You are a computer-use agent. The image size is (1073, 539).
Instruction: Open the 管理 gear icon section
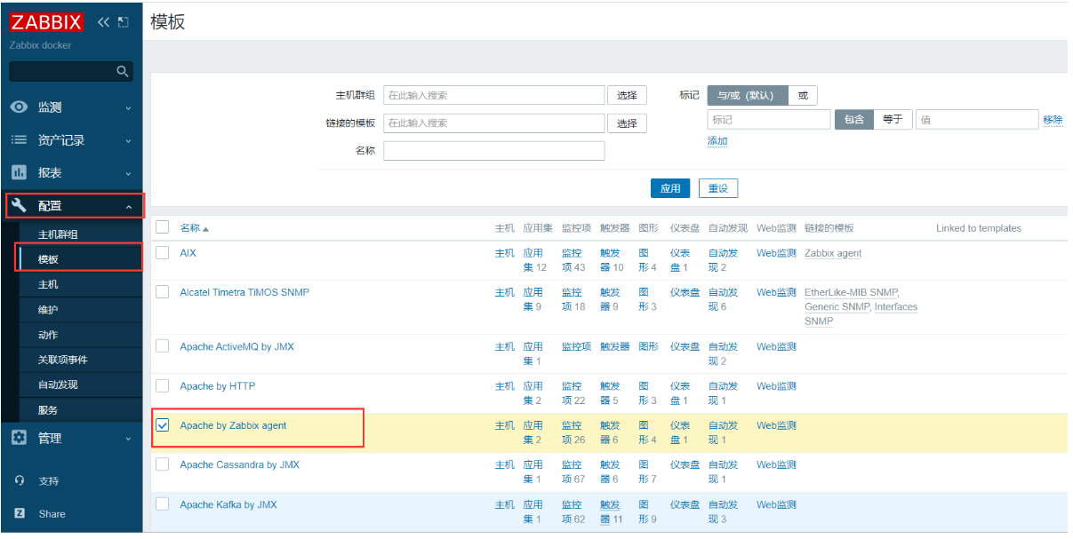coord(20,437)
